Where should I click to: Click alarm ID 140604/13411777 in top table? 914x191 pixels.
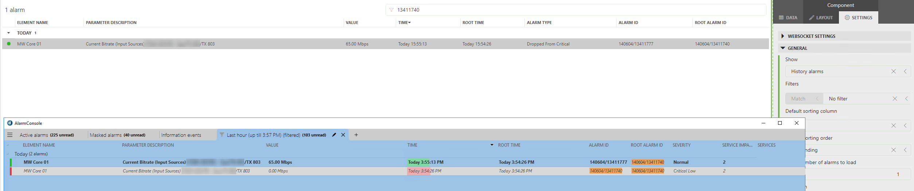636,44
